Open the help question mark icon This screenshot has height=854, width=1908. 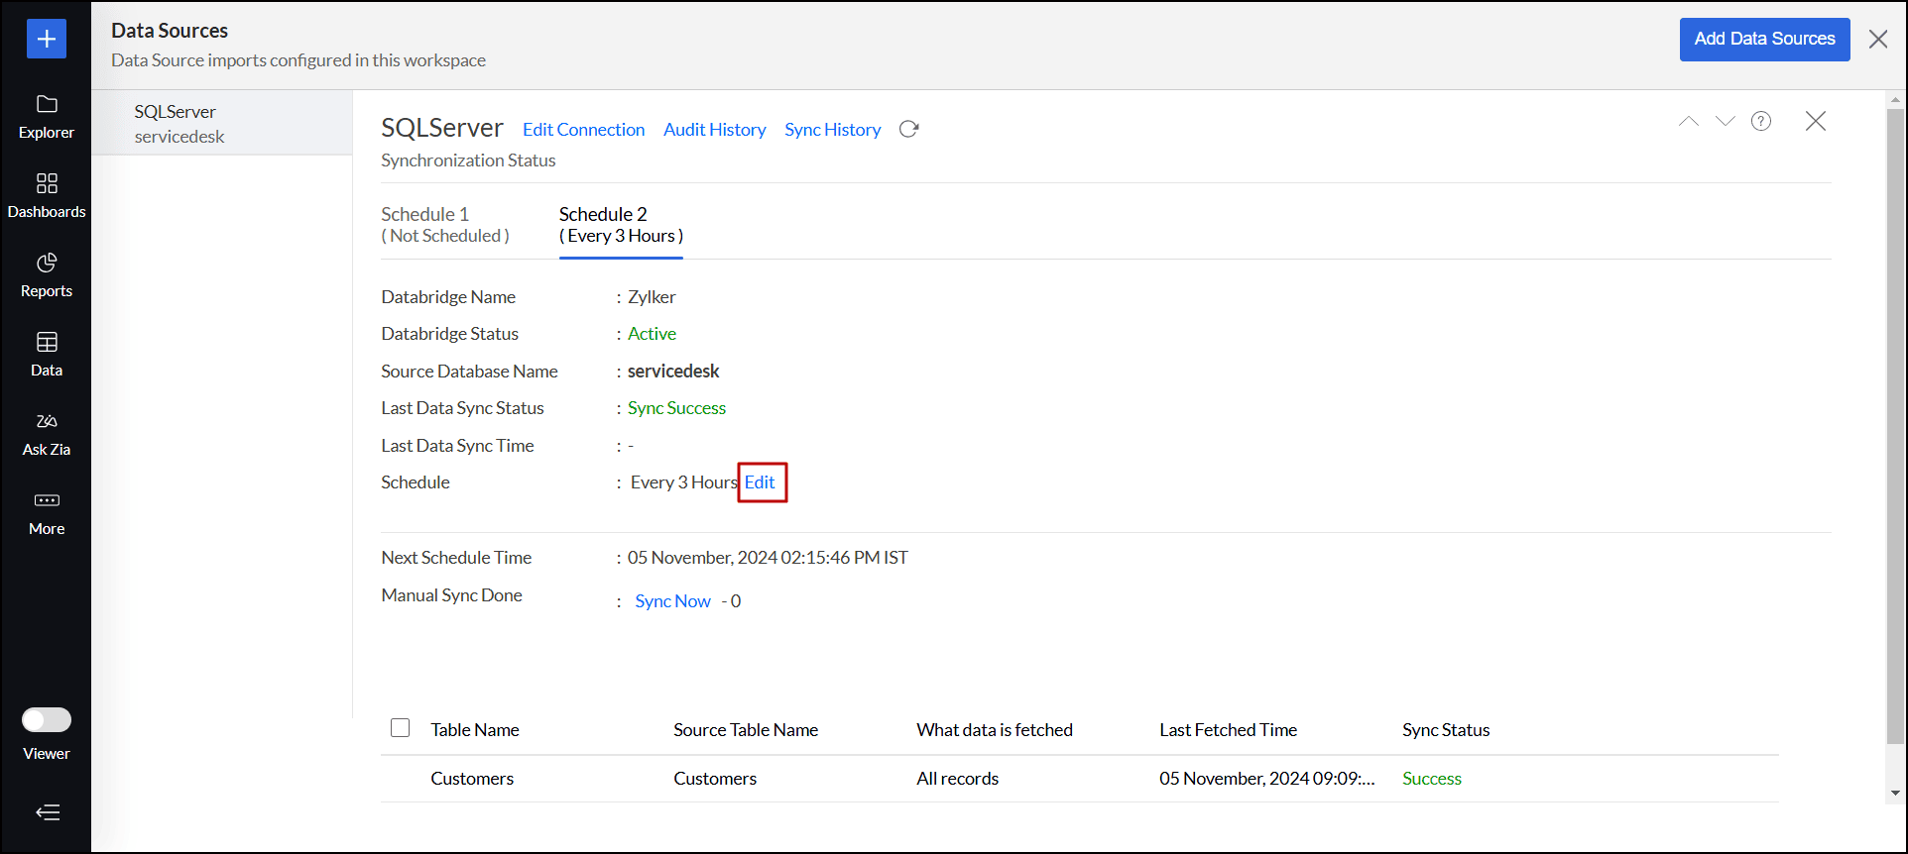pyautogui.click(x=1761, y=121)
